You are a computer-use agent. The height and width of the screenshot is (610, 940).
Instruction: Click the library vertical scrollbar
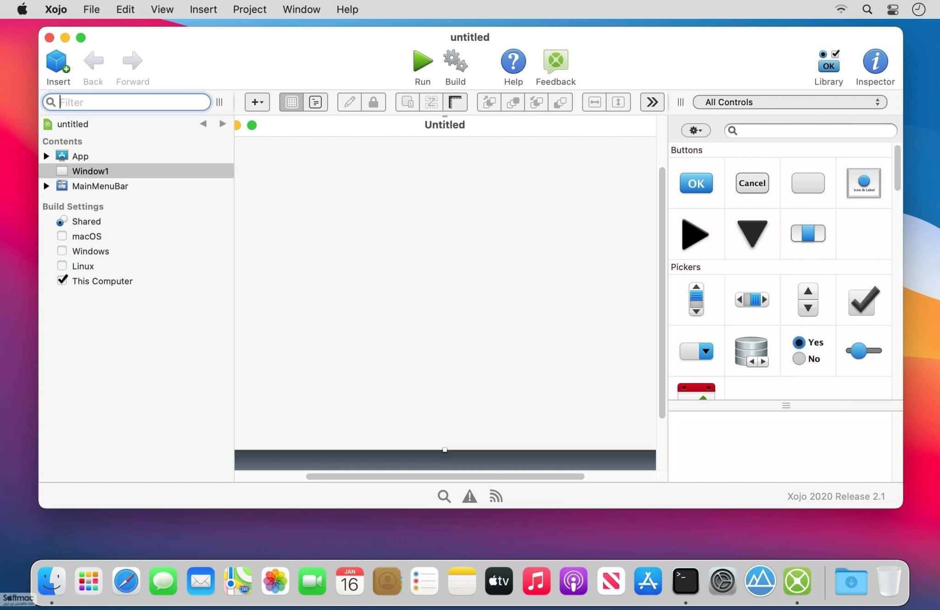point(897,168)
